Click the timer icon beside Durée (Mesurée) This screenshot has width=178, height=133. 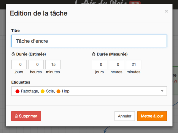(x=94, y=54)
